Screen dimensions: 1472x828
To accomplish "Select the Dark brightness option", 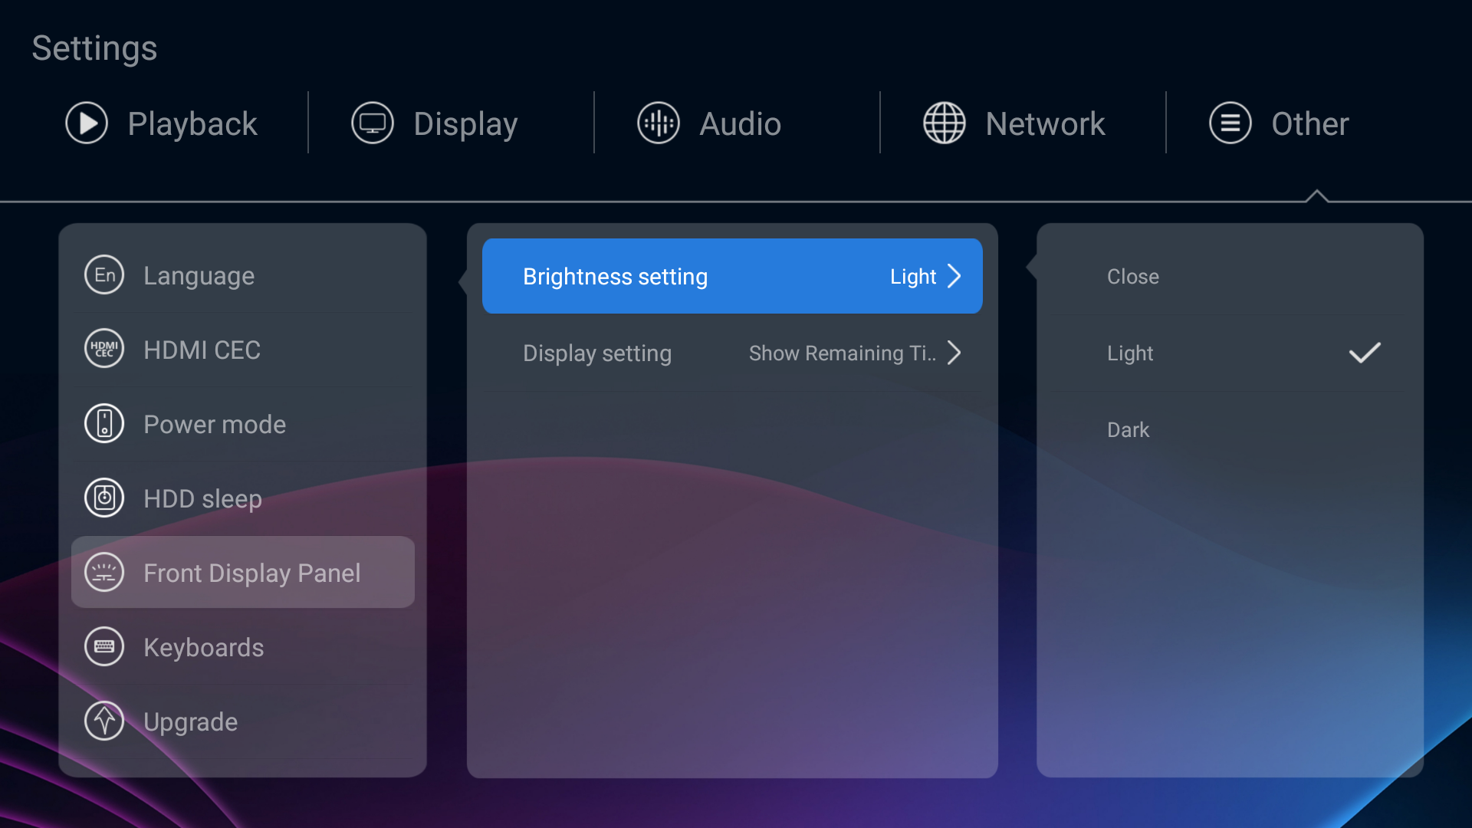I will [x=1128, y=429].
